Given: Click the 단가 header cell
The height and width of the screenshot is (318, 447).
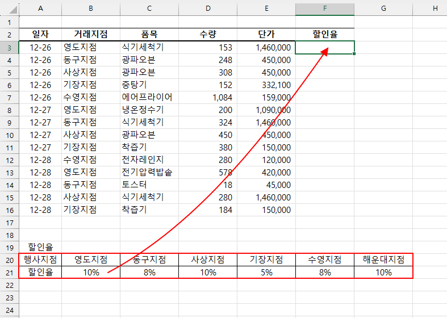Looking at the screenshot, I should 266,35.
